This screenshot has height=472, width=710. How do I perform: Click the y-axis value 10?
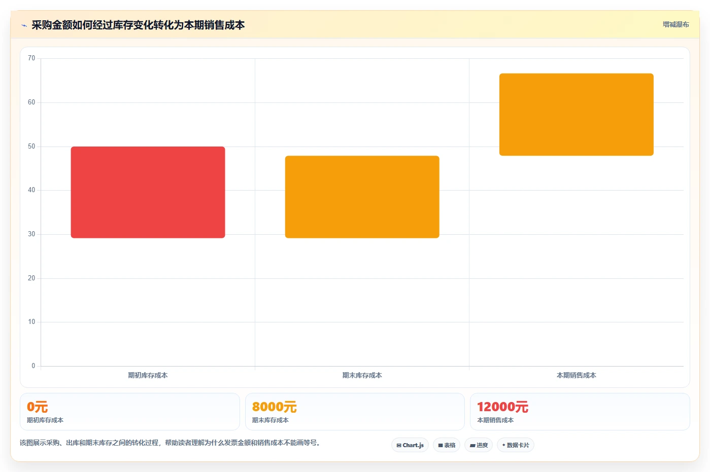[x=31, y=322]
